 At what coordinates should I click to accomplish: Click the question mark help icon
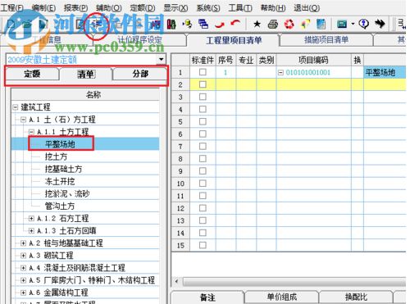pos(364,24)
